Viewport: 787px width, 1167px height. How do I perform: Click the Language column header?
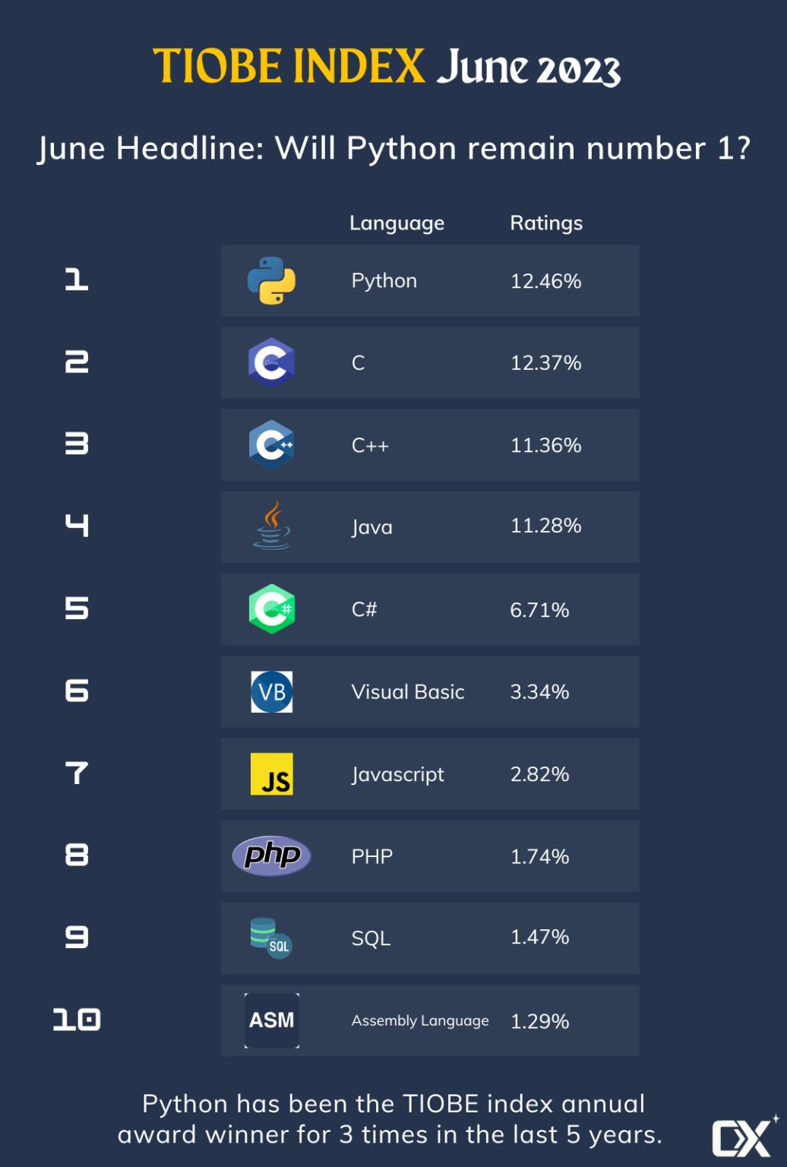pyautogui.click(x=397, y=223)
